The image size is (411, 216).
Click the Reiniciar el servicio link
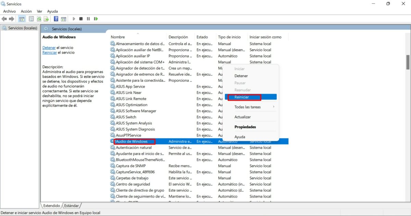[49, 53]
